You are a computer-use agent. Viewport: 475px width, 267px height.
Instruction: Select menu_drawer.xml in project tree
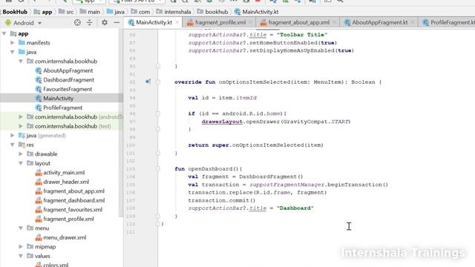pos(61,237)
